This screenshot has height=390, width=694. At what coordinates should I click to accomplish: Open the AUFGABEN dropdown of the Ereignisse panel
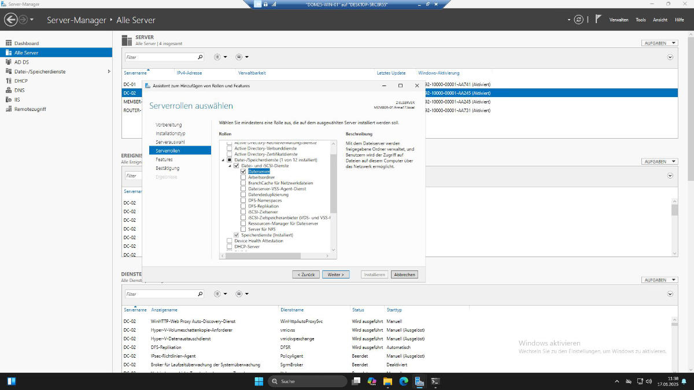pos(659,162)
